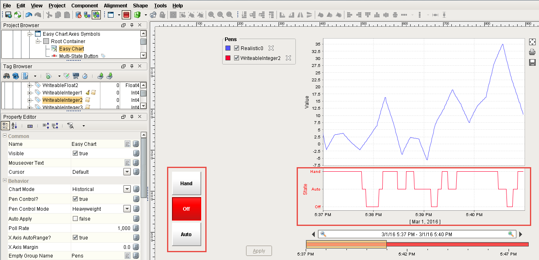Click the Auto state button

[186, 234]
